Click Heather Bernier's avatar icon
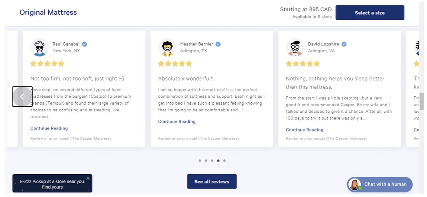 (167, 47)
